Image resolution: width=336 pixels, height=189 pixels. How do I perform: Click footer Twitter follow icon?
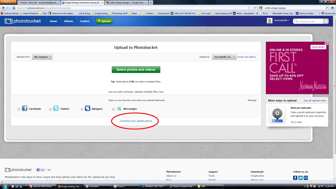(300, 178)
